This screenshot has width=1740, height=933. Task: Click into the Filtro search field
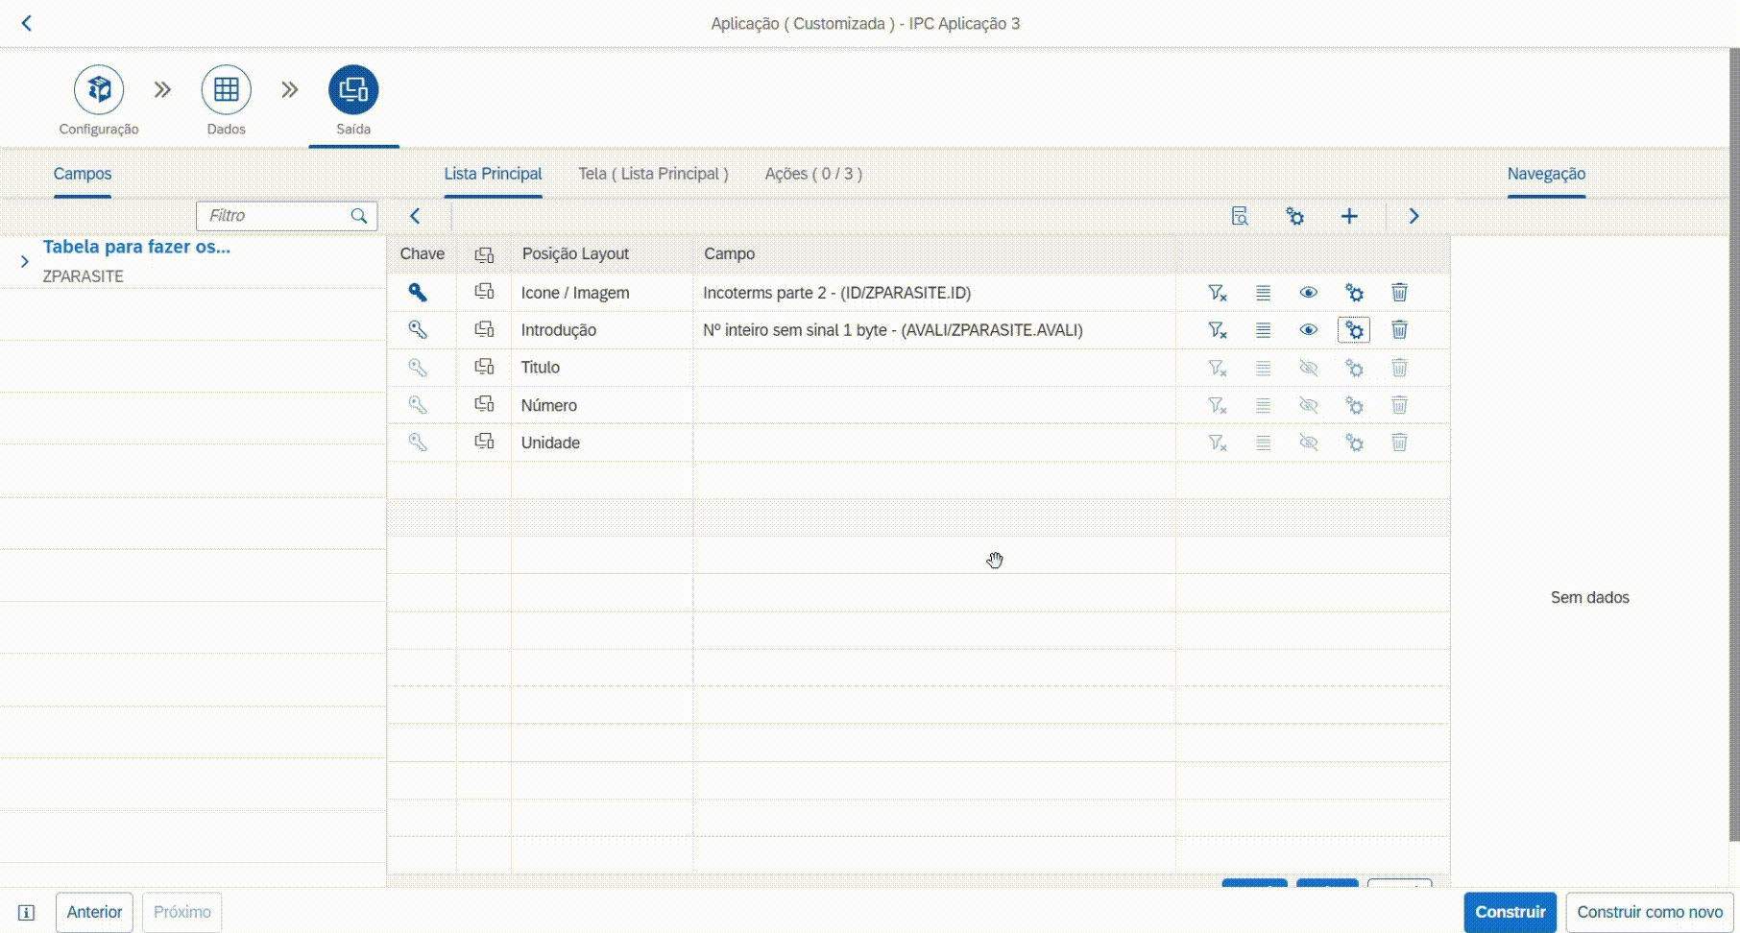(x=276, y=216)
